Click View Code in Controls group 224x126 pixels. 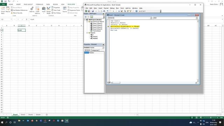tap(56, 10)
